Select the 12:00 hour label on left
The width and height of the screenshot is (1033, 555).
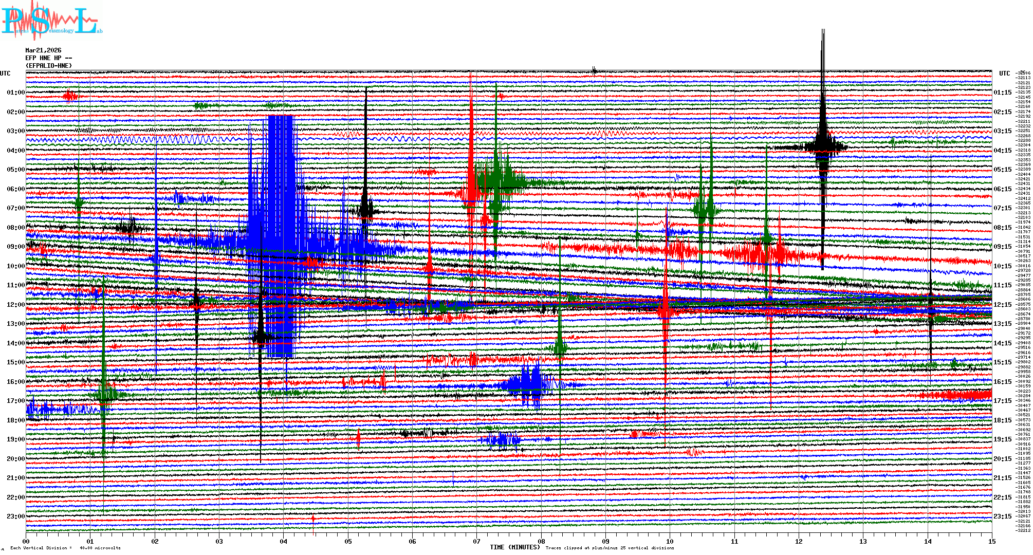[15, 305]
